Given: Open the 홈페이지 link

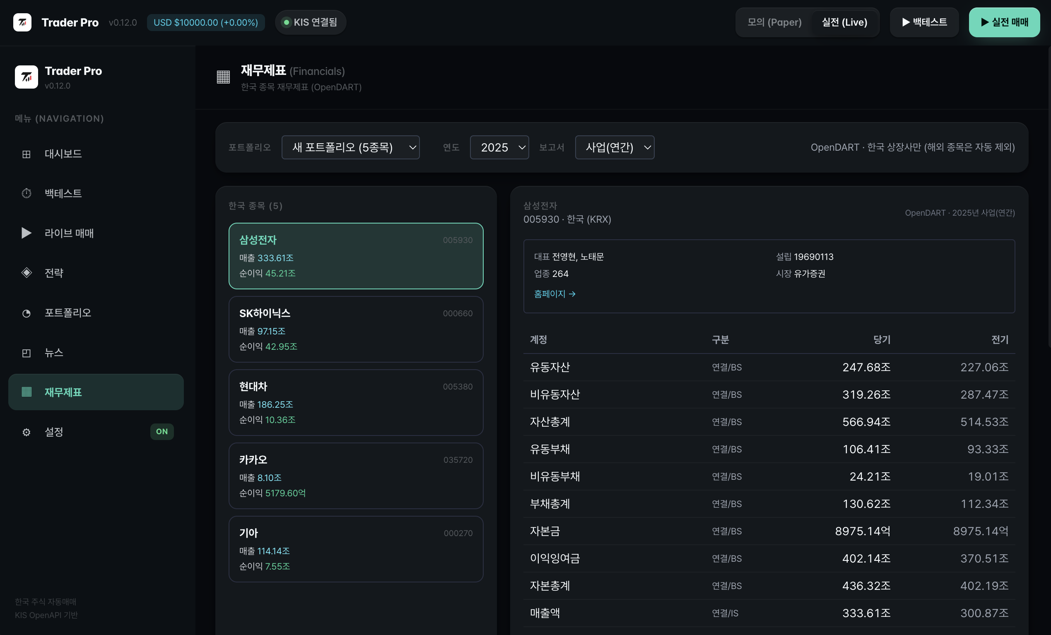Looking at the screenshot, I should click(x=554, y=294).
